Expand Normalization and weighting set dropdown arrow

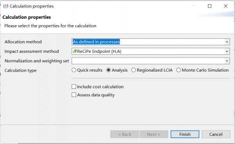click(227, 61)
